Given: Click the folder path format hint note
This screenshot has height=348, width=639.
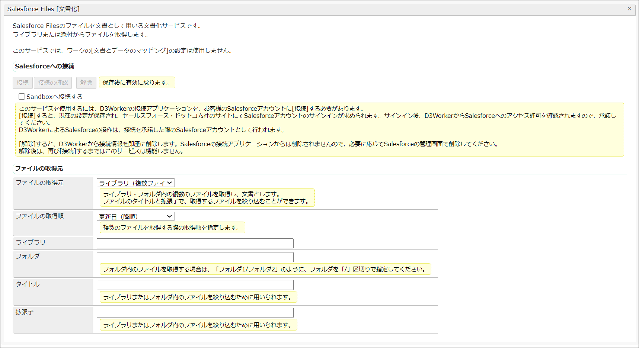Looking at the screenshot, I should [x=265, y=269].
